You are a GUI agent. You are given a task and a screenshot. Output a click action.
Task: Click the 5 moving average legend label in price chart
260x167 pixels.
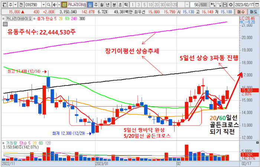55,19
